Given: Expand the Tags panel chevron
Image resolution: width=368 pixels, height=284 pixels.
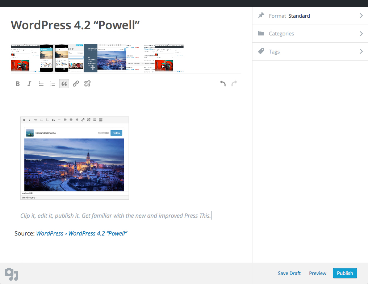Looking at the screenshot, I should [x=361, y=51].
